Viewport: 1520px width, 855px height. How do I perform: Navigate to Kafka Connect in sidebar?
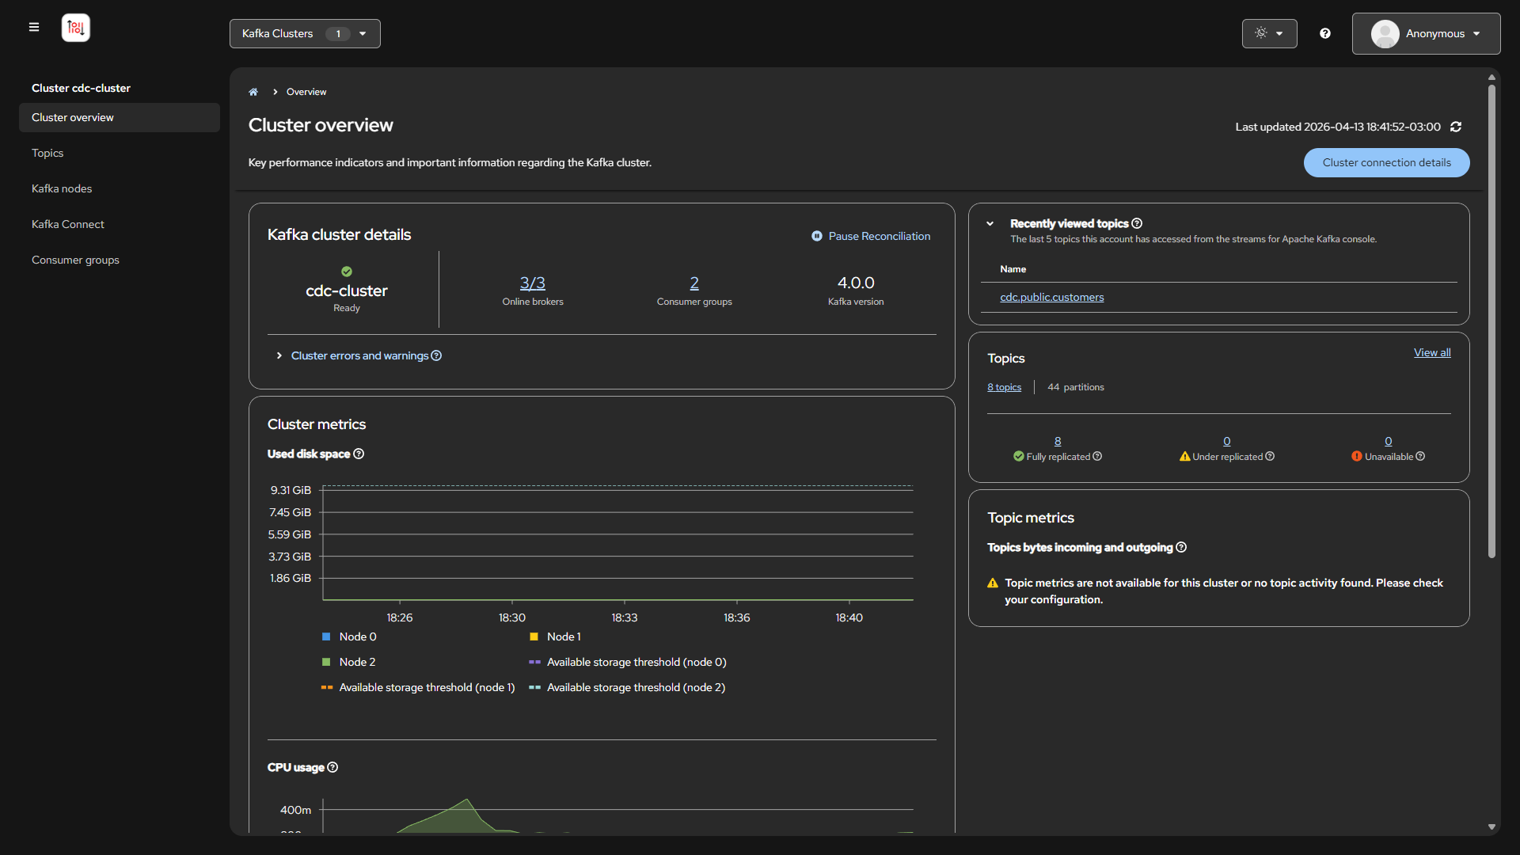click(68, 224)
